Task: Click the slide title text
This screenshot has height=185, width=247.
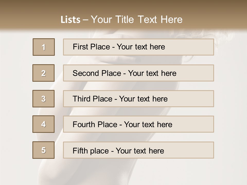Action: pos(121,20)
